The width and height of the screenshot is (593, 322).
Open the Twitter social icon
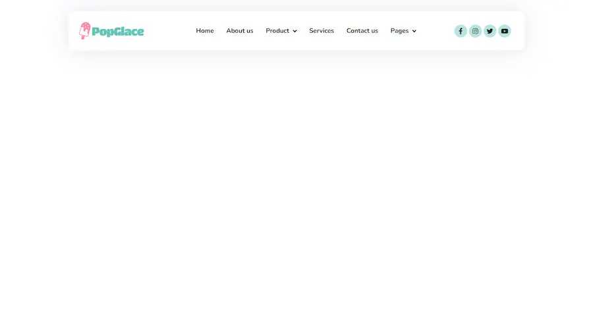click(490, 31)
